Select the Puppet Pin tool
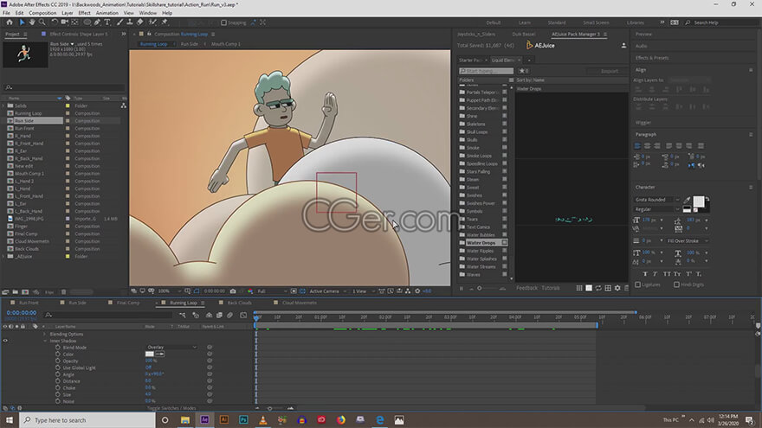 165,22
